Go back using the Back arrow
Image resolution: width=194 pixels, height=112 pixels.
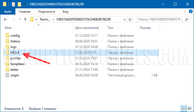(x=6, y=19)
